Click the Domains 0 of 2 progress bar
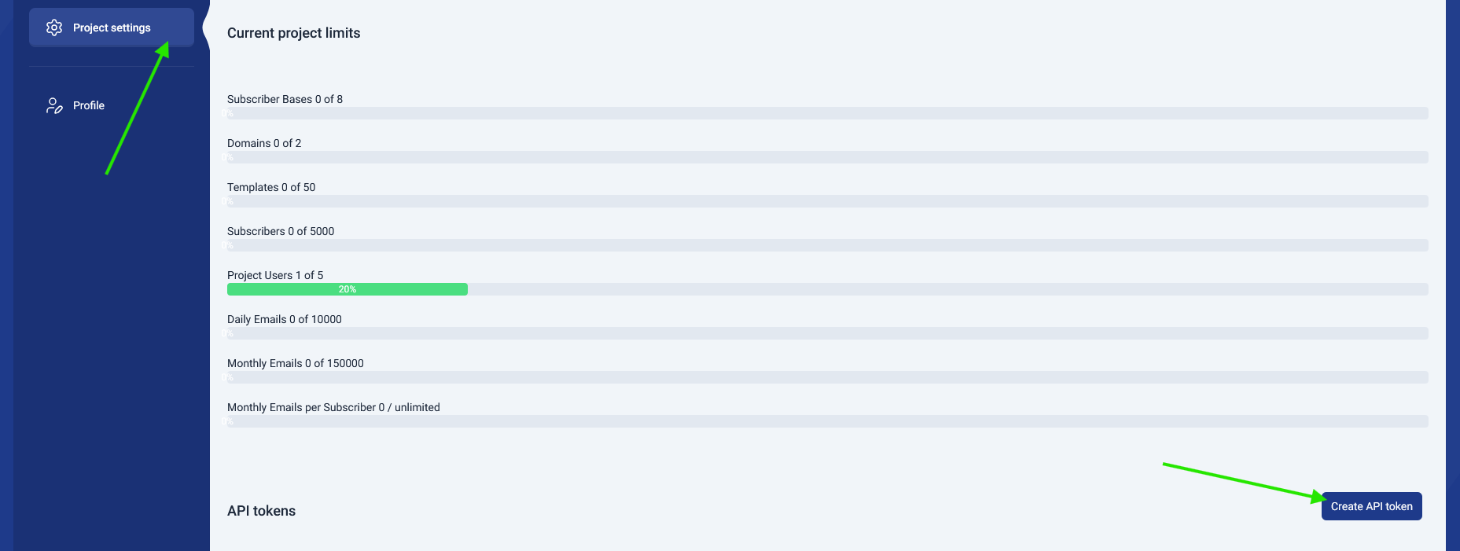 tap(827, 157)
